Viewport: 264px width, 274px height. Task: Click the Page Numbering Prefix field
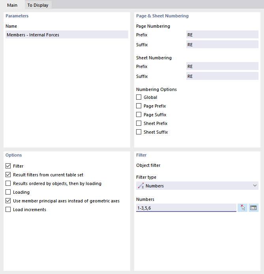[222, 35]
